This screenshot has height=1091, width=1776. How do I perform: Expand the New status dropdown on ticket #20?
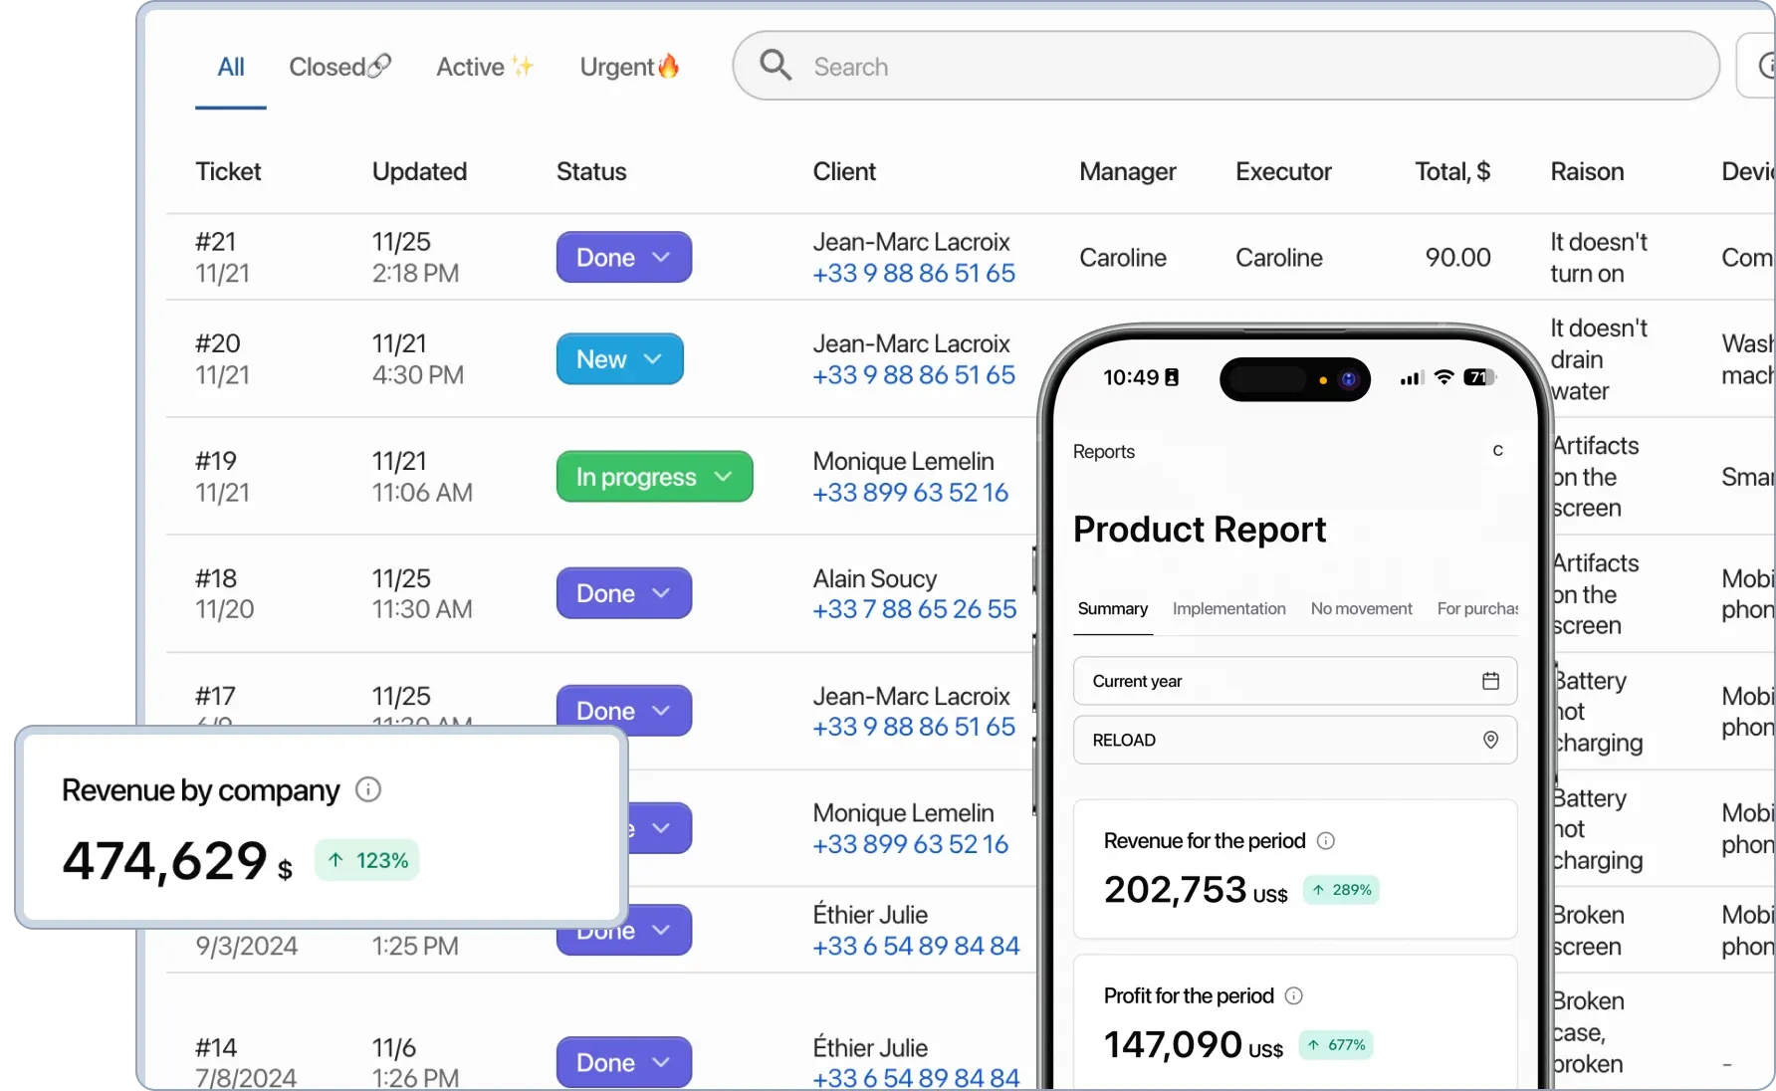tap(654, 359)
